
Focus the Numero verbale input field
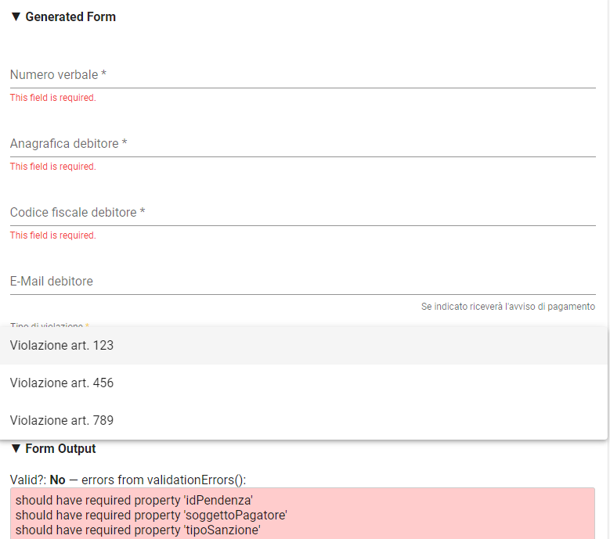pos(303,75)
